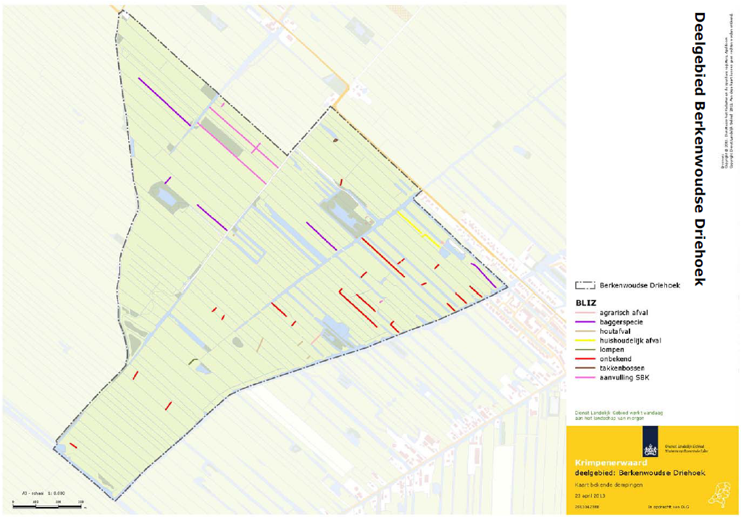The height and width of the screenshot is (517, 741).
Task: Click the magenta aanvulling SBK swatch
Action: tap(585, 377)
